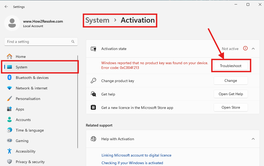Click the Accessibility figure icon

(9, 151)
